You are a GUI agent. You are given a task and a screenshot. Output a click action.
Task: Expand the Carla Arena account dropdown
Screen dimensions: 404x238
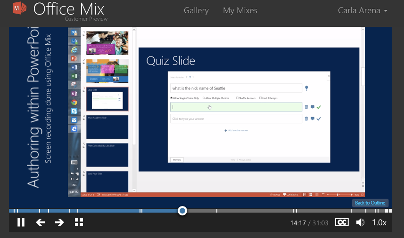pos(363,10)
